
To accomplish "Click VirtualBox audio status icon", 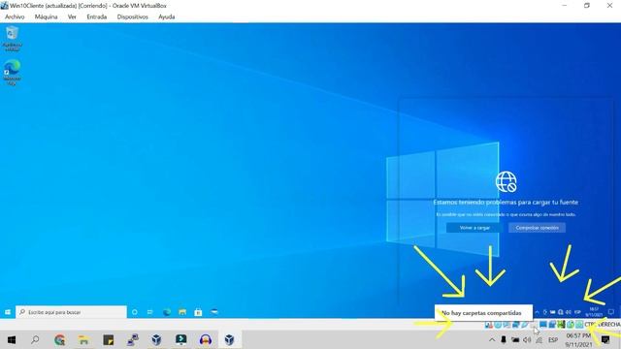I will click(x=507, y=325).
